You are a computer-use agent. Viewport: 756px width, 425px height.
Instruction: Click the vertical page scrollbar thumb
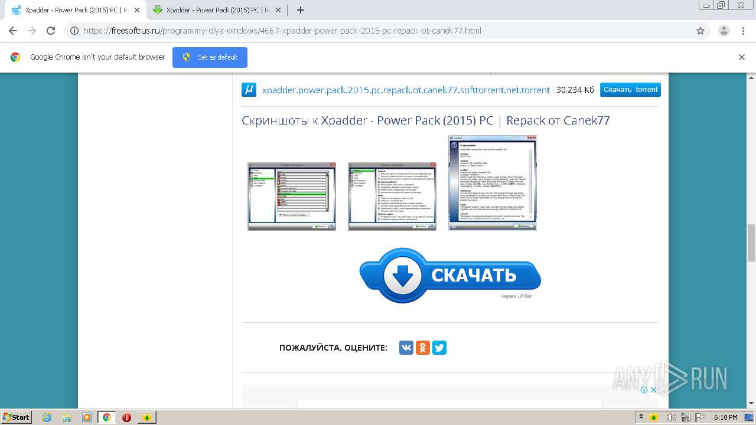(751, 243)
